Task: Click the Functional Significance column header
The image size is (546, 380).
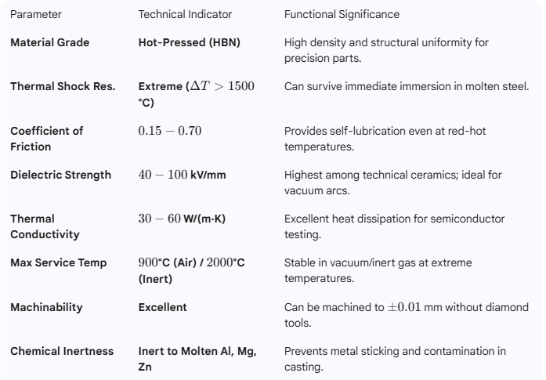Action: 342,15
